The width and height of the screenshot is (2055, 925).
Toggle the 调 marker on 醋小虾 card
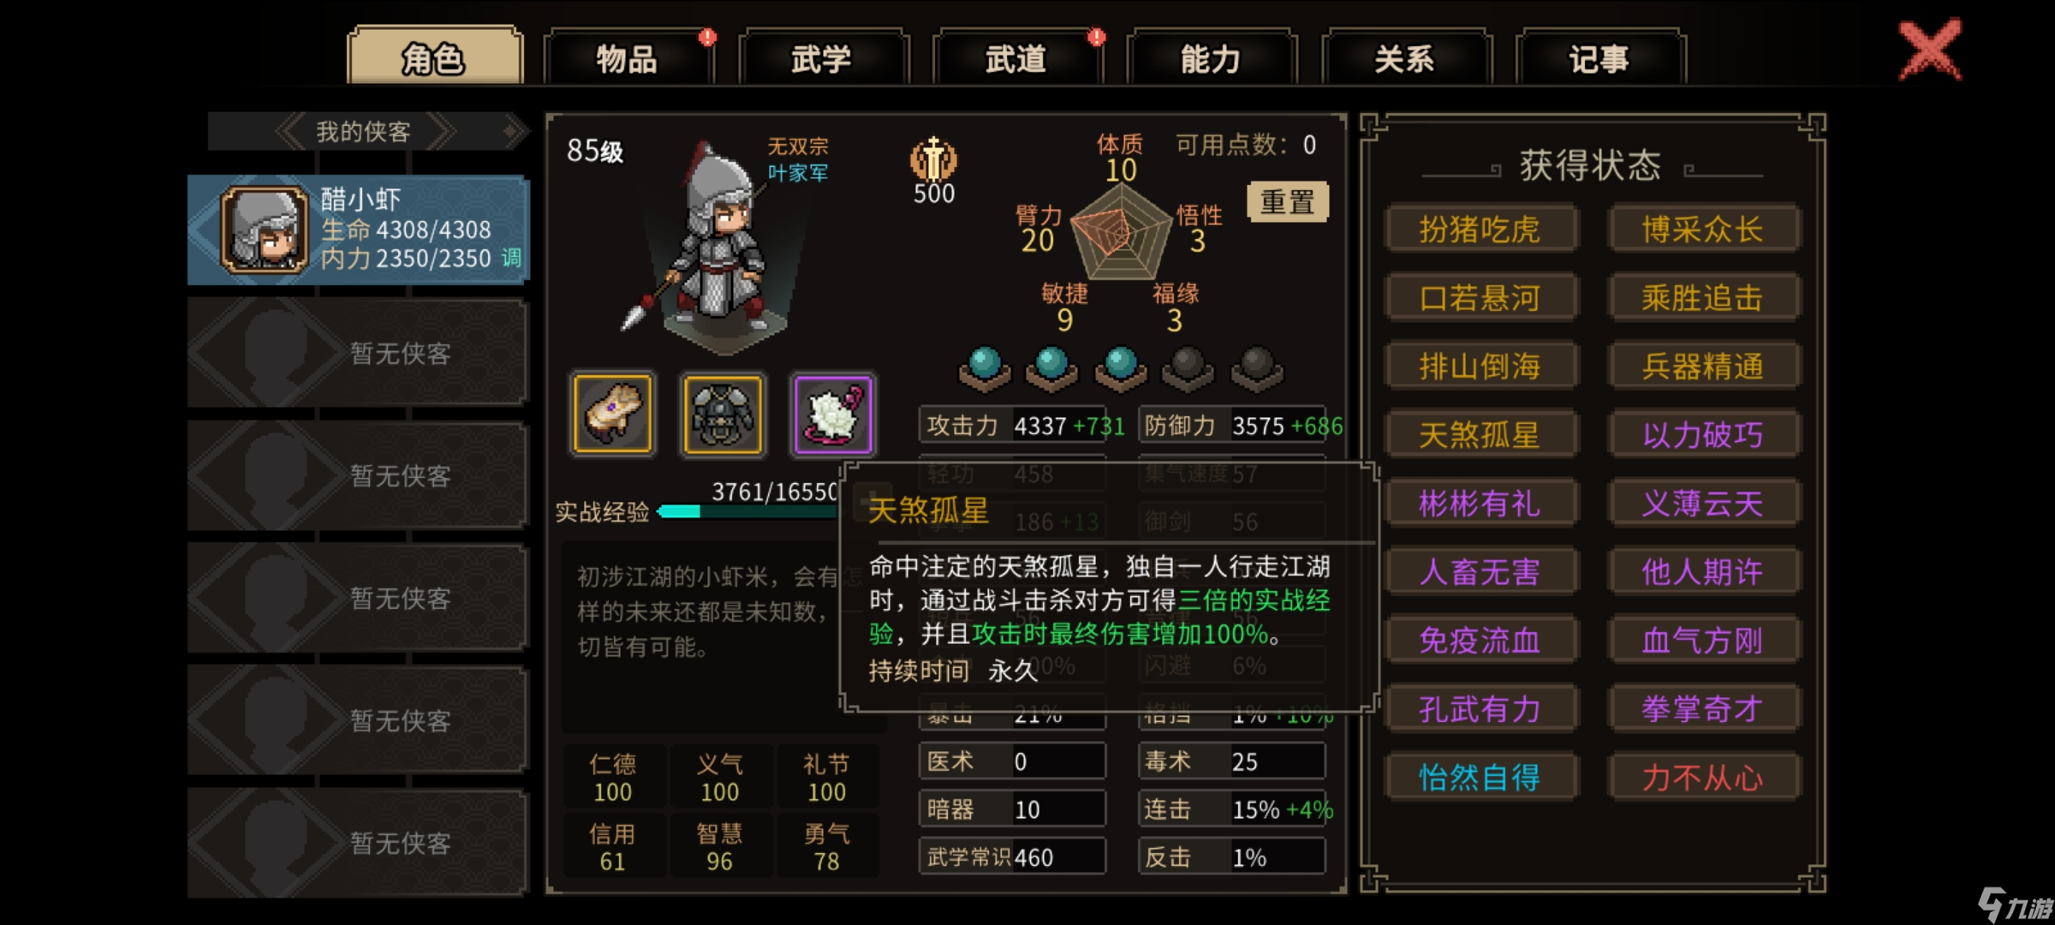(511, 258)
